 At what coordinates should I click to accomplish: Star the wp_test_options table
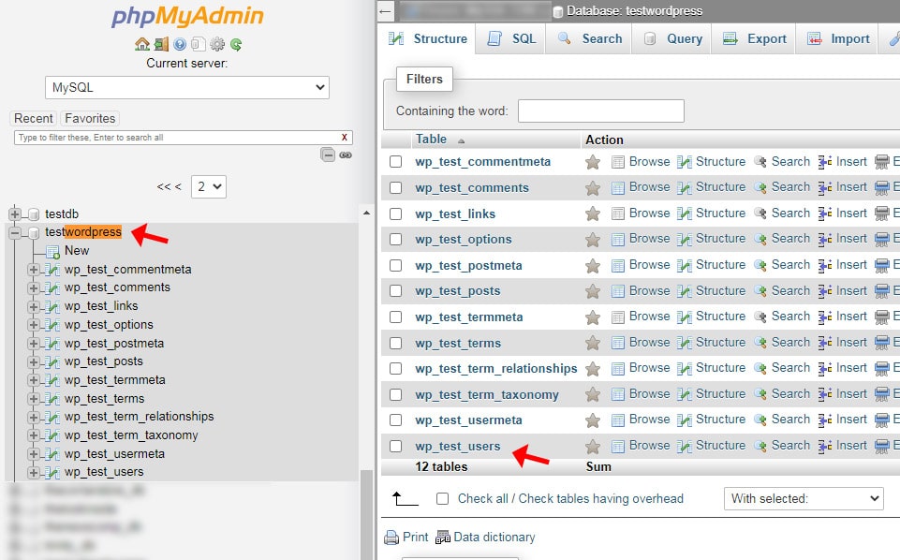click(593, 240)
